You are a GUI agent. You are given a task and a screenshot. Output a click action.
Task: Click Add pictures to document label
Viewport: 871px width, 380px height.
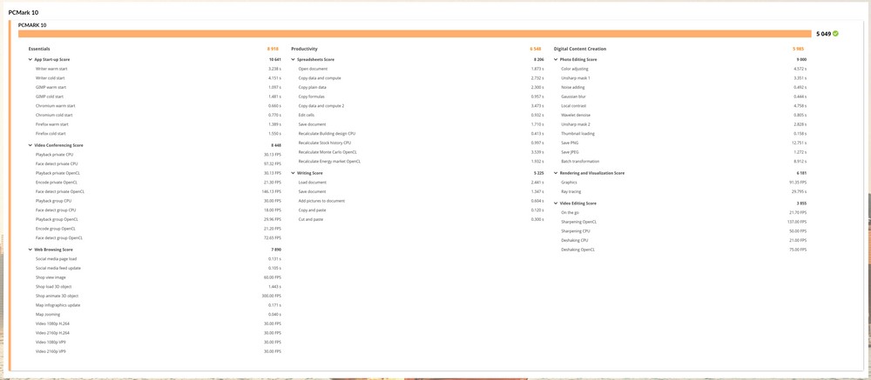tap(321, 200)
